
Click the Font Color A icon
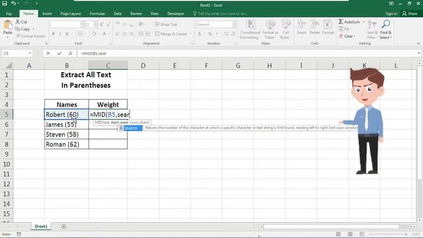click(x=104, y=34)
